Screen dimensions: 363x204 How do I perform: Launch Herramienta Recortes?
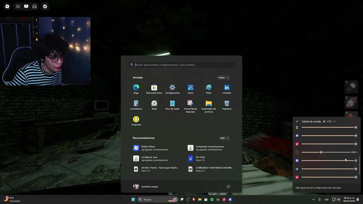[191, 107]
